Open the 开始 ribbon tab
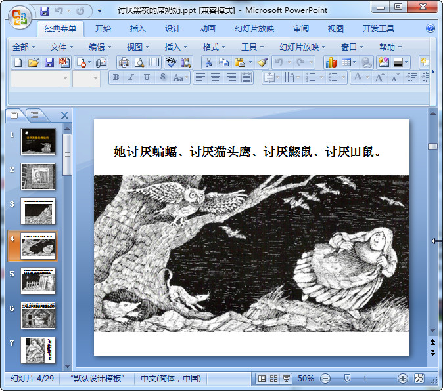Viewport: 443px width, 391px height. click(103, 28)
